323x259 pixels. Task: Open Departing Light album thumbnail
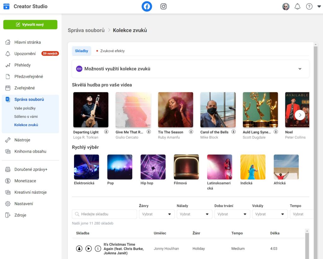[x=91, y=110]
